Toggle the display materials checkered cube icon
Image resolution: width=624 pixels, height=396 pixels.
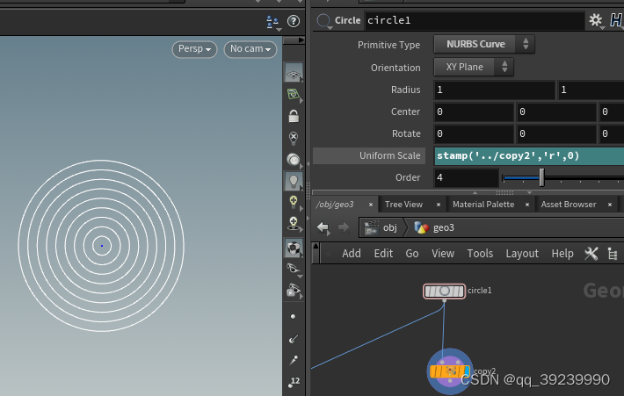coord(294,248)
